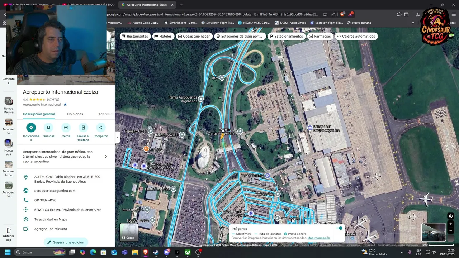Image resolution: width=459 pixels, height=258 pixels.
Task: Click the CIPE - ANAC marker
Action: point(277,218)
